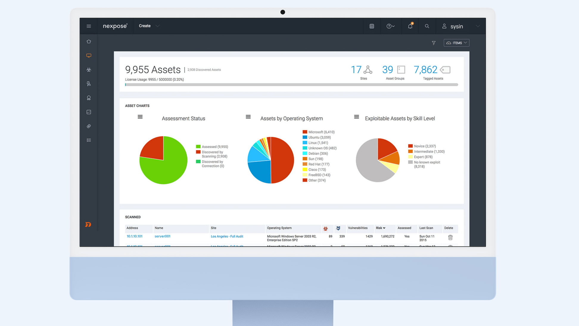The width and height of the screenshot is (579, 326).
Task: Click the 1,690,272 risk value
Action: tap(387, 236)
